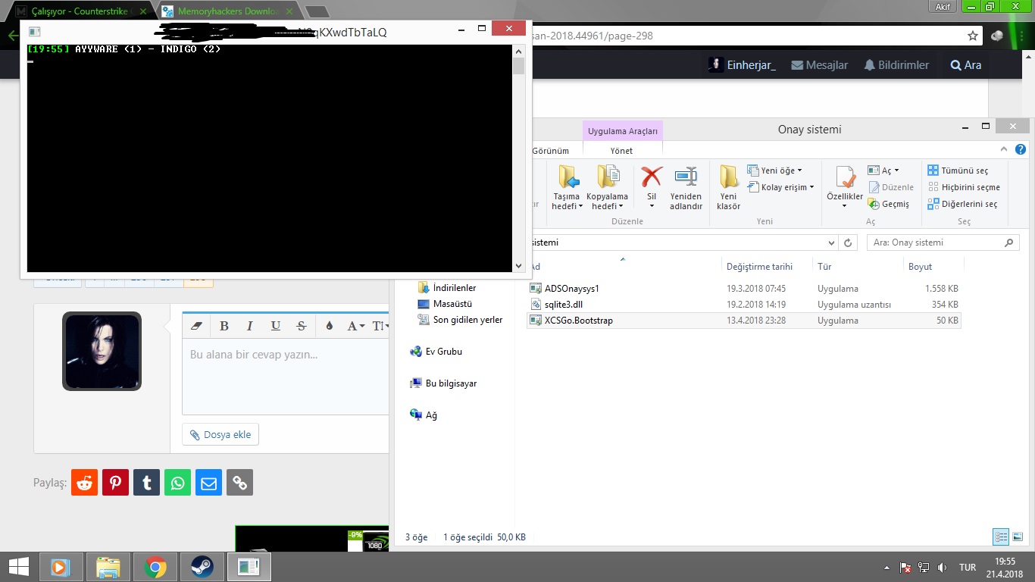Click the reply text area

pyautogui.click(x=286, y=376)
